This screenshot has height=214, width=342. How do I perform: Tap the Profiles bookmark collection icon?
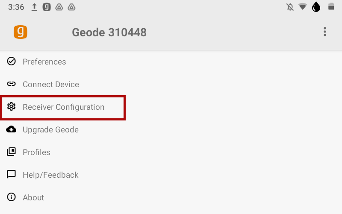pos(12,152)
